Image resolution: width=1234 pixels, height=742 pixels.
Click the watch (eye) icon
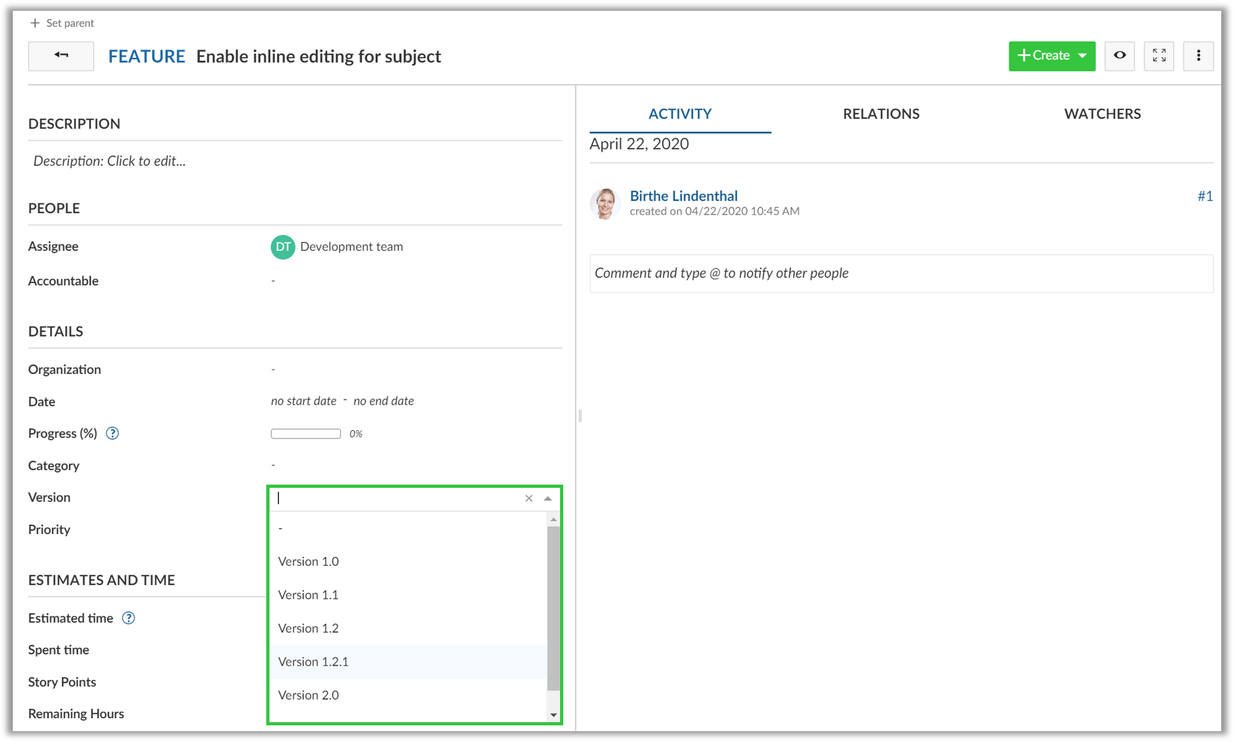pos(1119,56)
